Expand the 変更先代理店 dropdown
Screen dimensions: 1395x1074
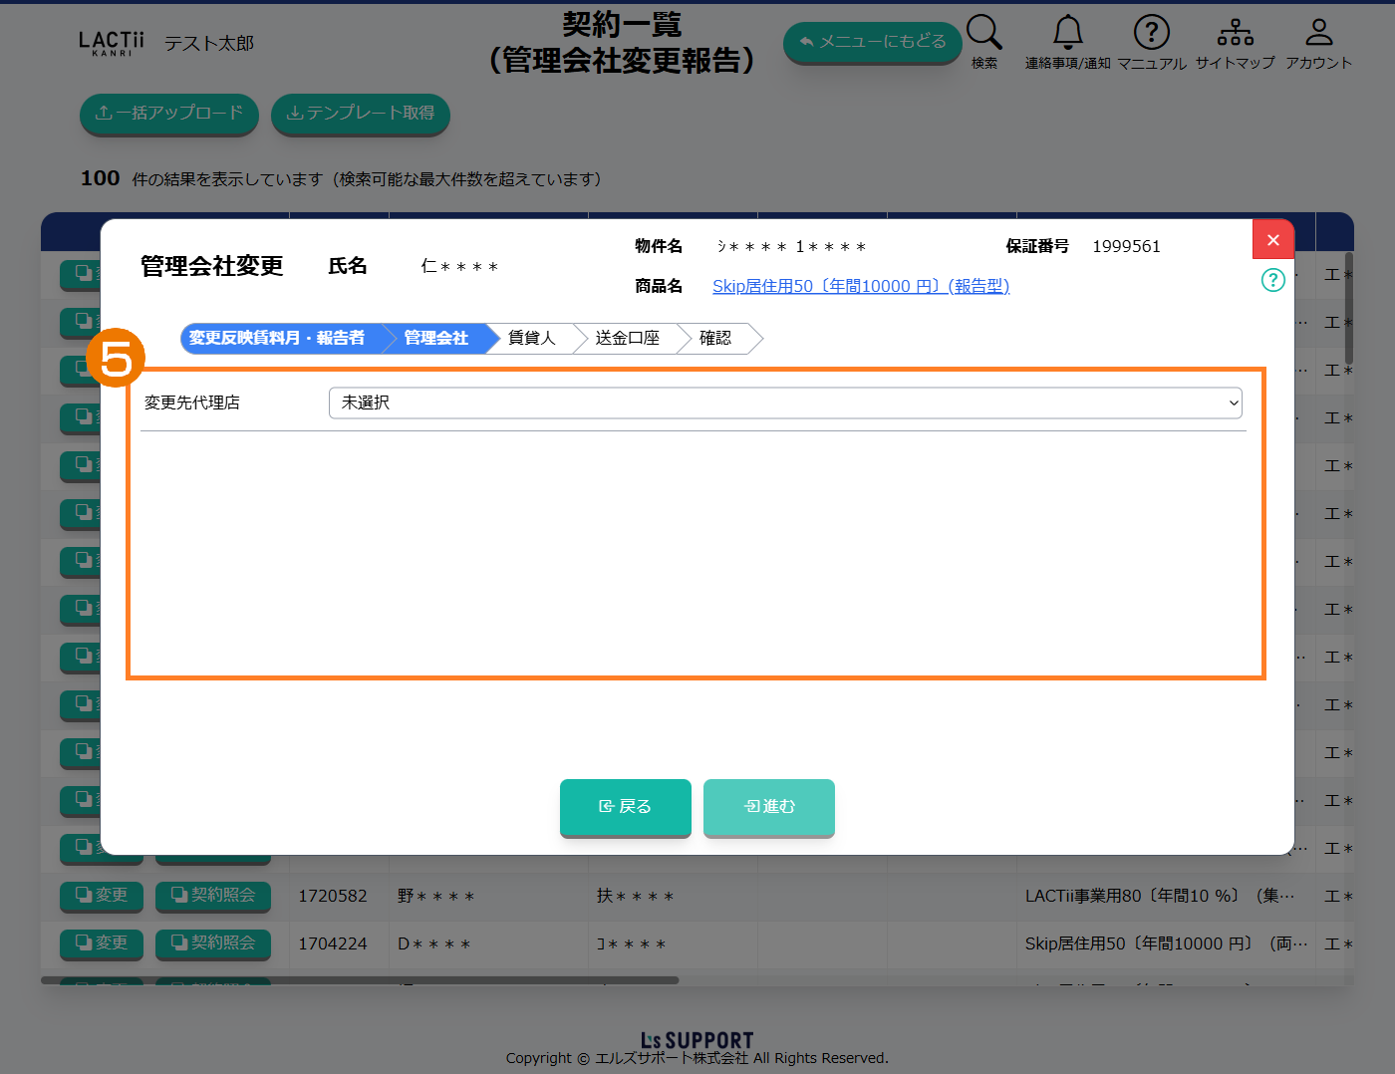pyautogui.click(x=784, y=403)
